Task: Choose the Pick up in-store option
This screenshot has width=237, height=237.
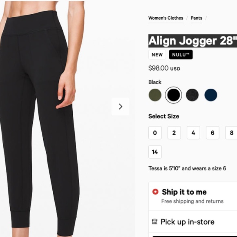Action: tap(193, 222)
